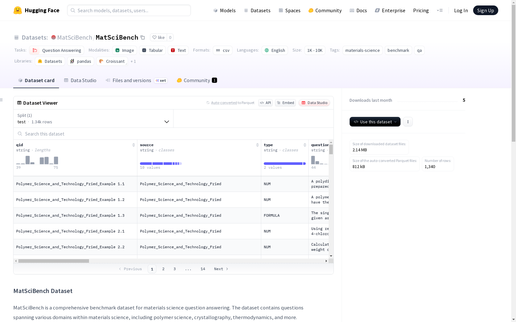516x322 pixels.
Task: Sort by the source column
Action: tap(257, 145)
